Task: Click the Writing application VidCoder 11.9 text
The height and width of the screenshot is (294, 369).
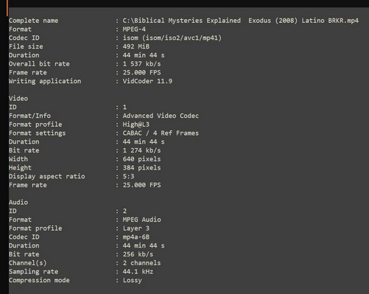Action: [147, 81]
